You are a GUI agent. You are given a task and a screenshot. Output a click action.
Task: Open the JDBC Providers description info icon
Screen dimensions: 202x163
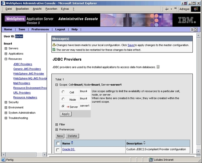[158, 67]
